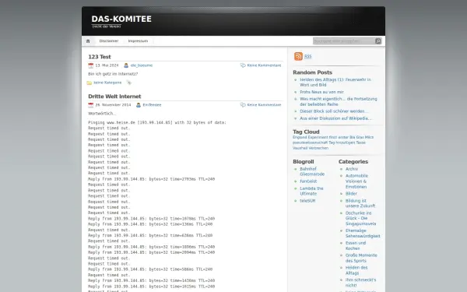Open the Bilder category

click(351, 194)
